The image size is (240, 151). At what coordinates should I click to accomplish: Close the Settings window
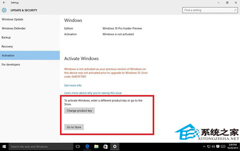(x=236, y=3)
